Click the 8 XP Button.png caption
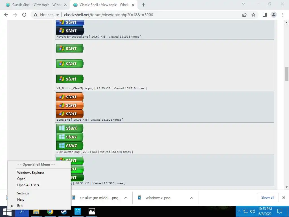The image size is (289, 217). 95,152
